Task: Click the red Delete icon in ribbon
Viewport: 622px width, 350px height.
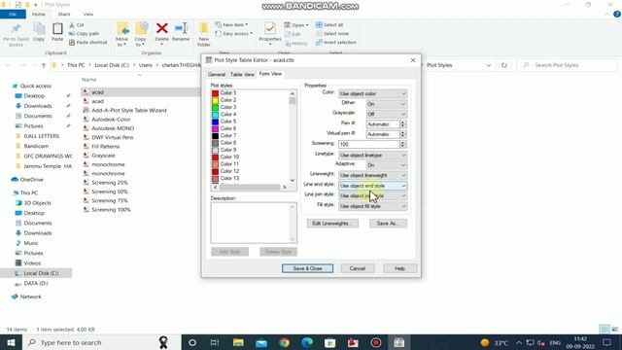Action: pyautogui.click(x=162, y=28)
